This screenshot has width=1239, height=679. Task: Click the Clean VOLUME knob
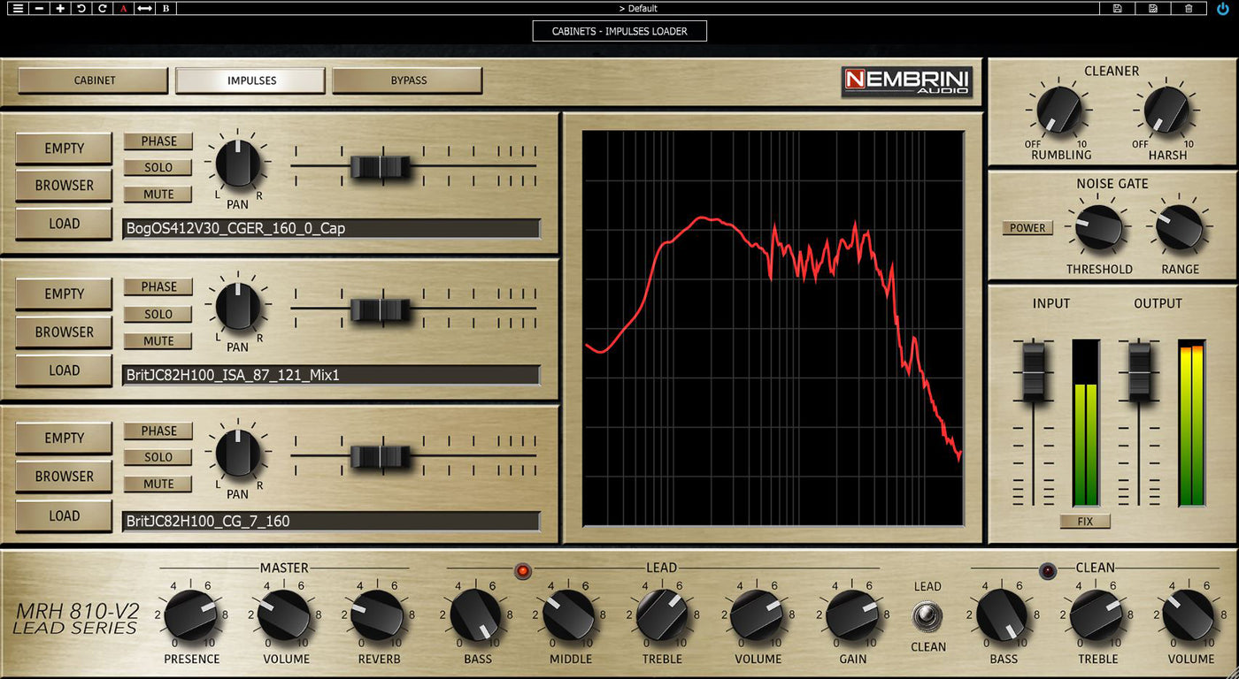pos(1189,614)
